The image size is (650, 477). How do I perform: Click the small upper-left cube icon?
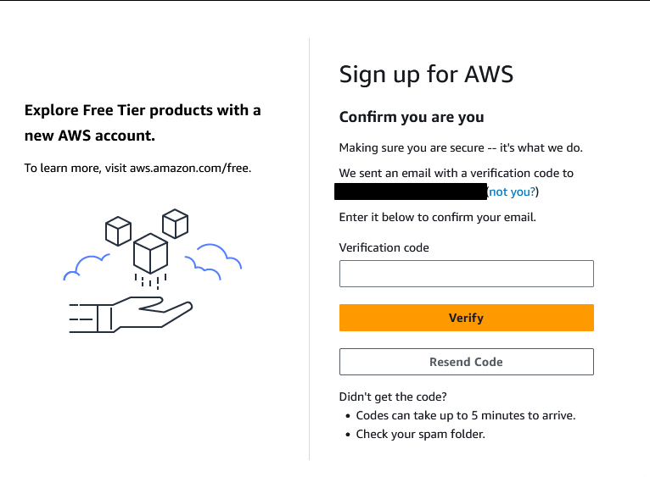click(118, 231)
